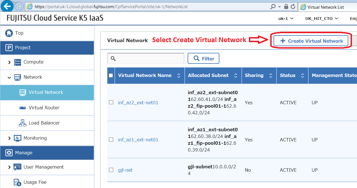Open the address bar search dropdown arrow
The image size is (357, 188).
click(279, 6)
